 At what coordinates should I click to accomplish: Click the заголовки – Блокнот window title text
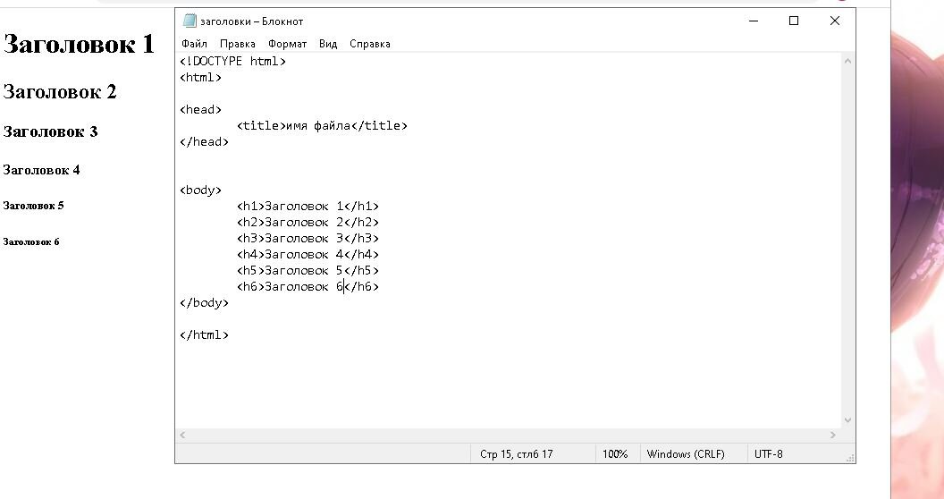click(252, 21)
